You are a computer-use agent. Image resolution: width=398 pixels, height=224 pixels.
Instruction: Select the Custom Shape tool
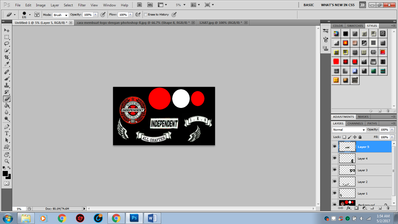[x=7, y=147]
